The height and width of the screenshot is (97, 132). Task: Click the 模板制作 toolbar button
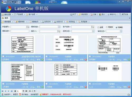(34, 22)
